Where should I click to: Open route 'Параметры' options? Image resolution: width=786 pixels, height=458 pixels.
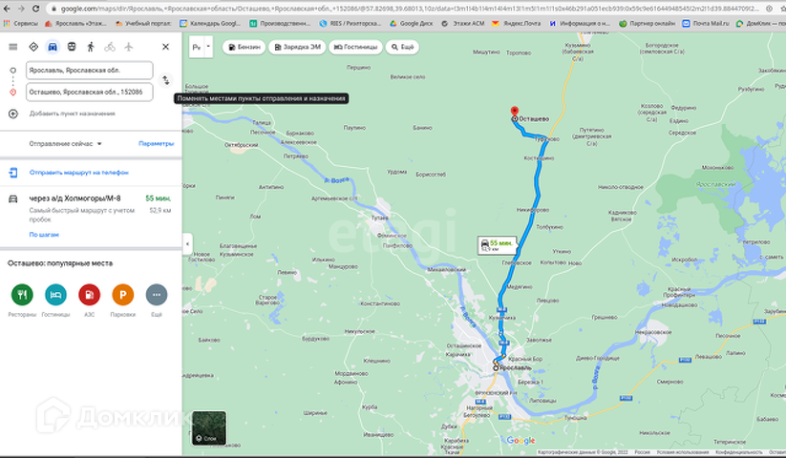pos(157,144)
